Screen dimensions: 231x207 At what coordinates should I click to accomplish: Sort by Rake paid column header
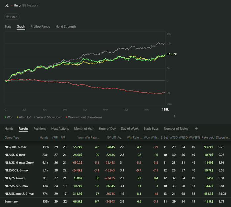[x=208, y=138]
